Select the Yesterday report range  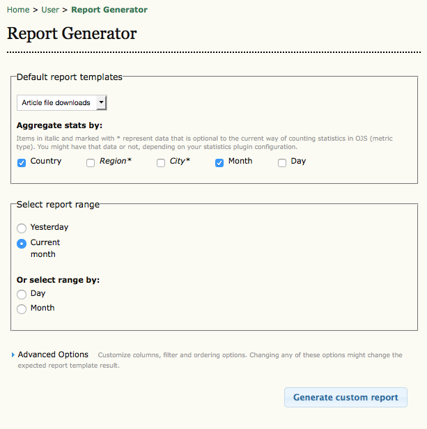[x=22, y=228]
